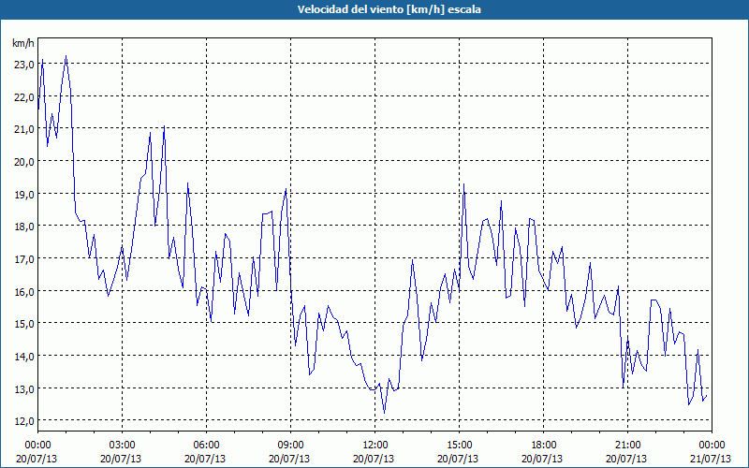
Task: Click the 18:00 time axis label
Action: (x=544, y=446)
